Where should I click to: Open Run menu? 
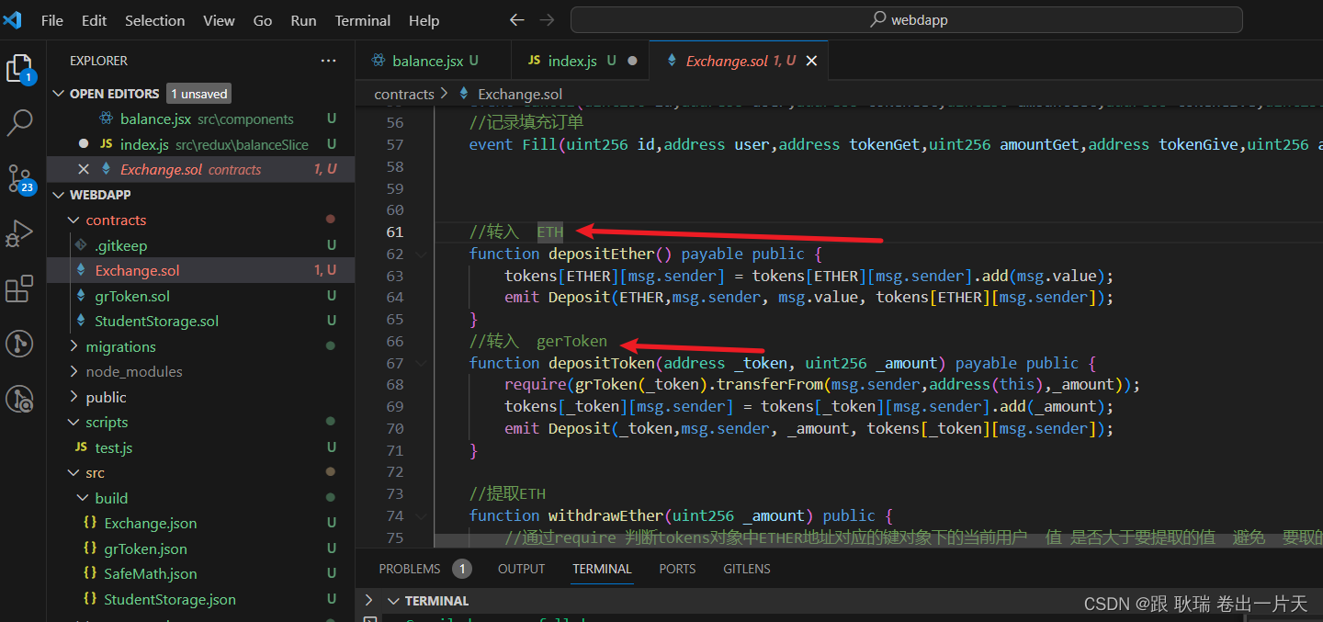click(303, 20)
